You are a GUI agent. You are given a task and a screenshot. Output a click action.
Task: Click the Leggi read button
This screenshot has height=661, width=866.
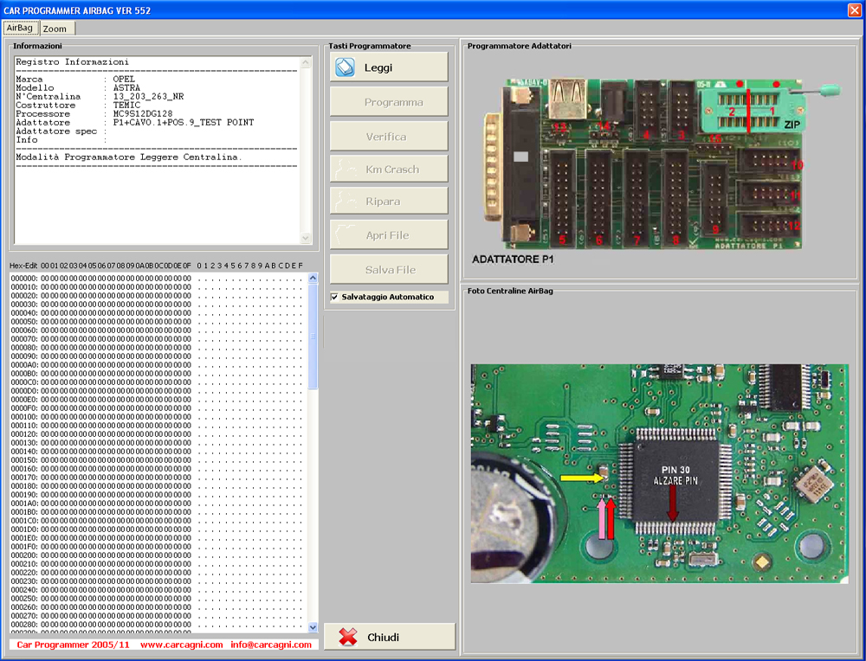pos(389,67)
